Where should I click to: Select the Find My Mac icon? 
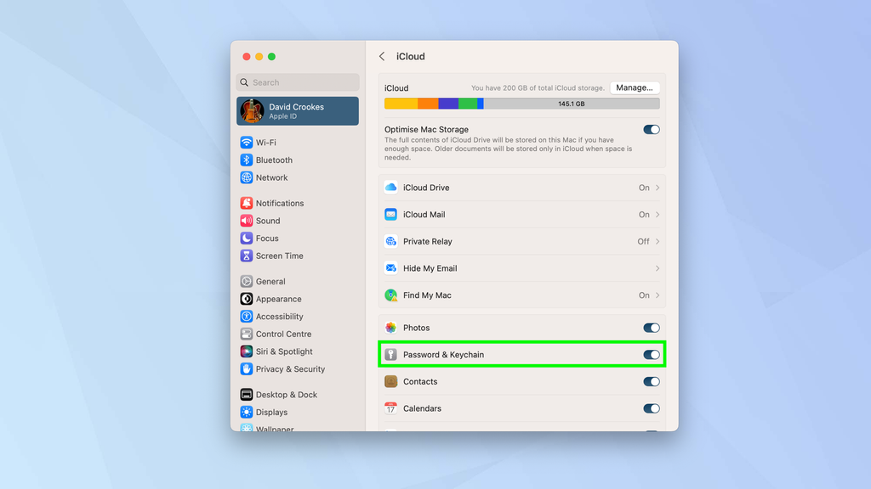[x=391, y=295]
